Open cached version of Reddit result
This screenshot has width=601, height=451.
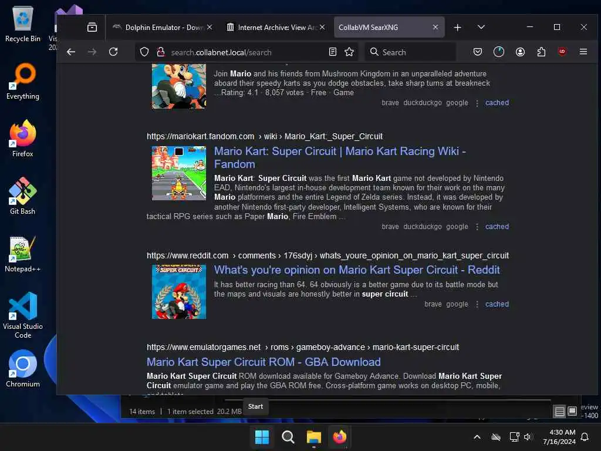(x=497, y=304)
